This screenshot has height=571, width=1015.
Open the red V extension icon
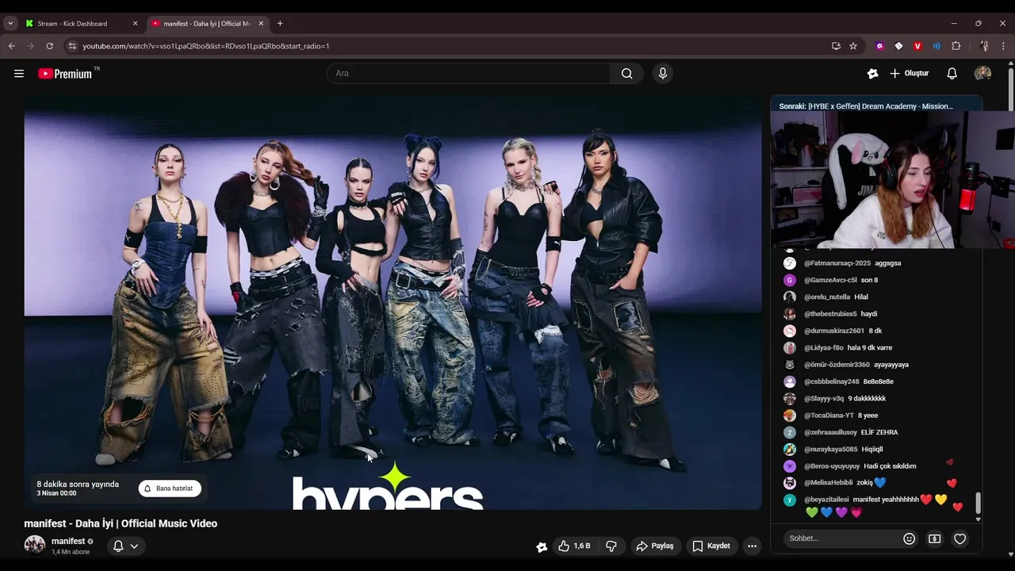click(x=917, y=46)
